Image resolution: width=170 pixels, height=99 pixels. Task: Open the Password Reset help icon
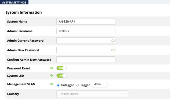tap(52, 68)
